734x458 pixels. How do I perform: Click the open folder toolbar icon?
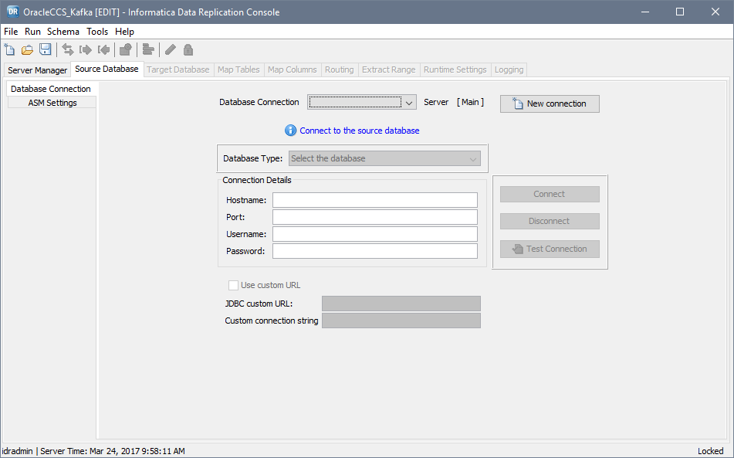point(28,49)
